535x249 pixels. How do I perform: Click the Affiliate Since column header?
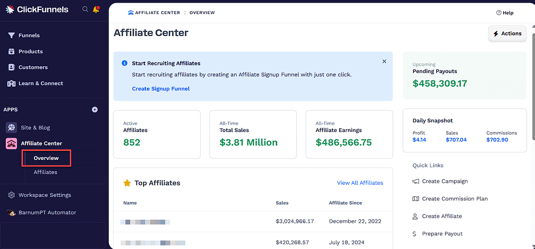(346, 203)
